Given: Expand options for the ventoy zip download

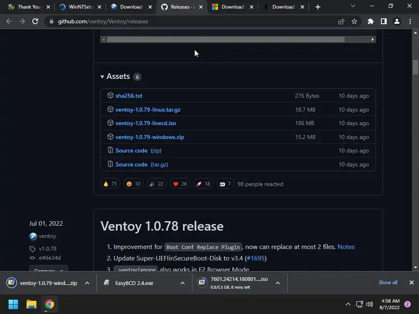Looking at the screenshot, I should 87,283.
